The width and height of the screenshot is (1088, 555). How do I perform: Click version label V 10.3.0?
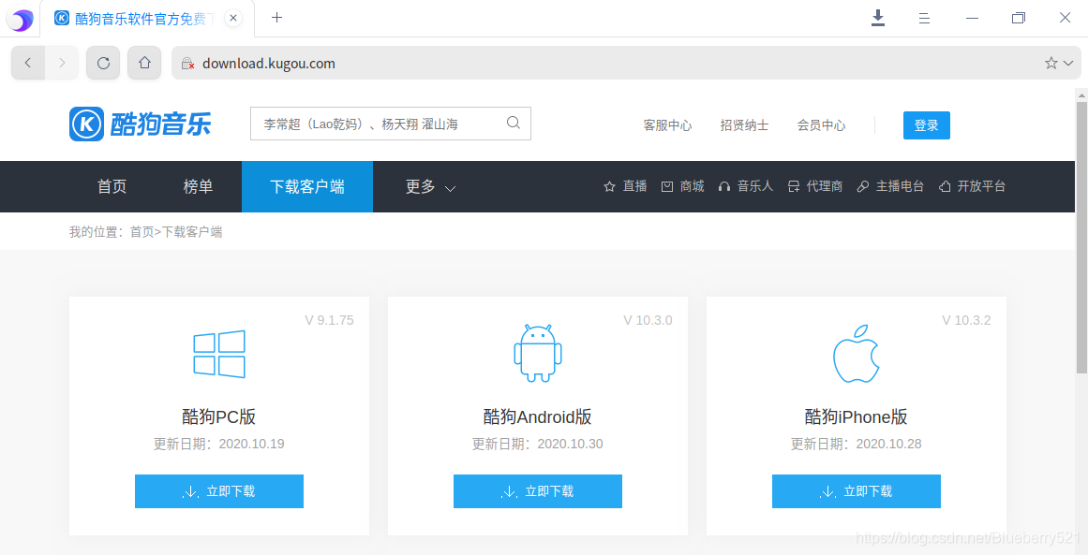pyautogui.click(x=648, y=320)
